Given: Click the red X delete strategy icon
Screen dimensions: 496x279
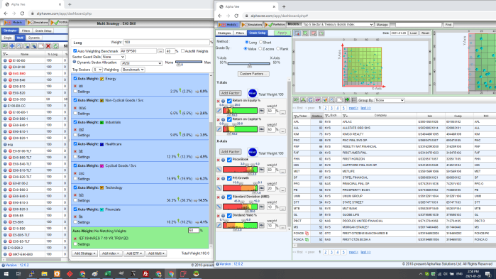Looking at the screenshot, I should (x=48, y=46).
